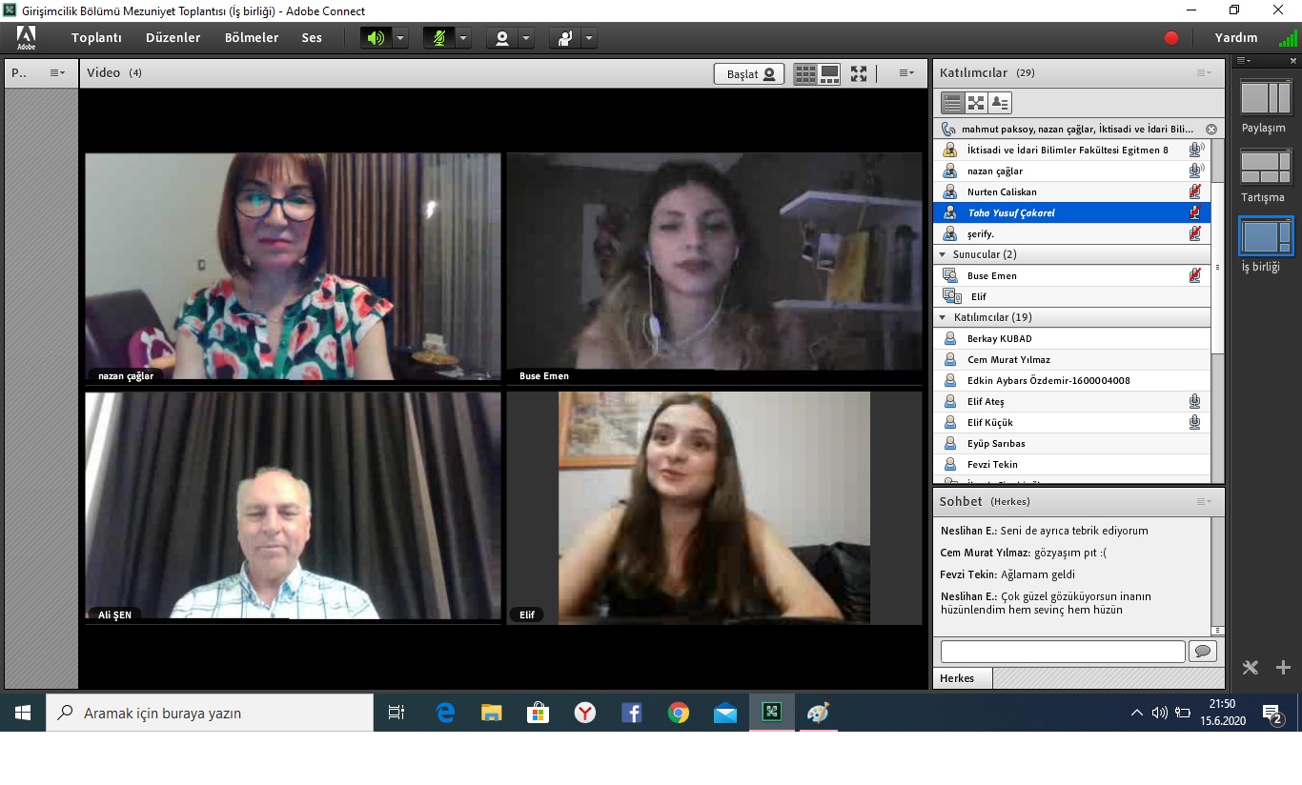Open the Bölmeler menu

pyautogui.click(x=252, y=38)
